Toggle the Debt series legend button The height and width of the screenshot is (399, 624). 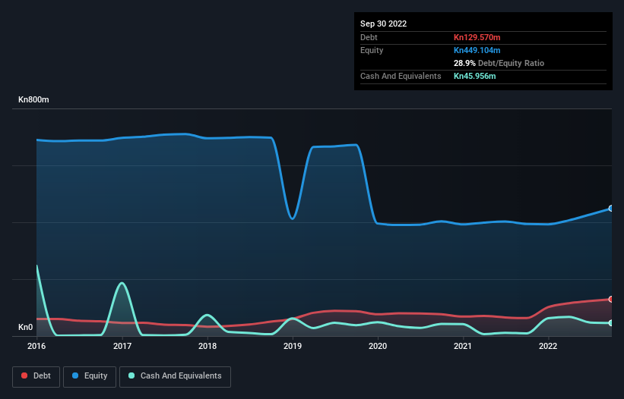pyautogui.click(x=36, y=376)
